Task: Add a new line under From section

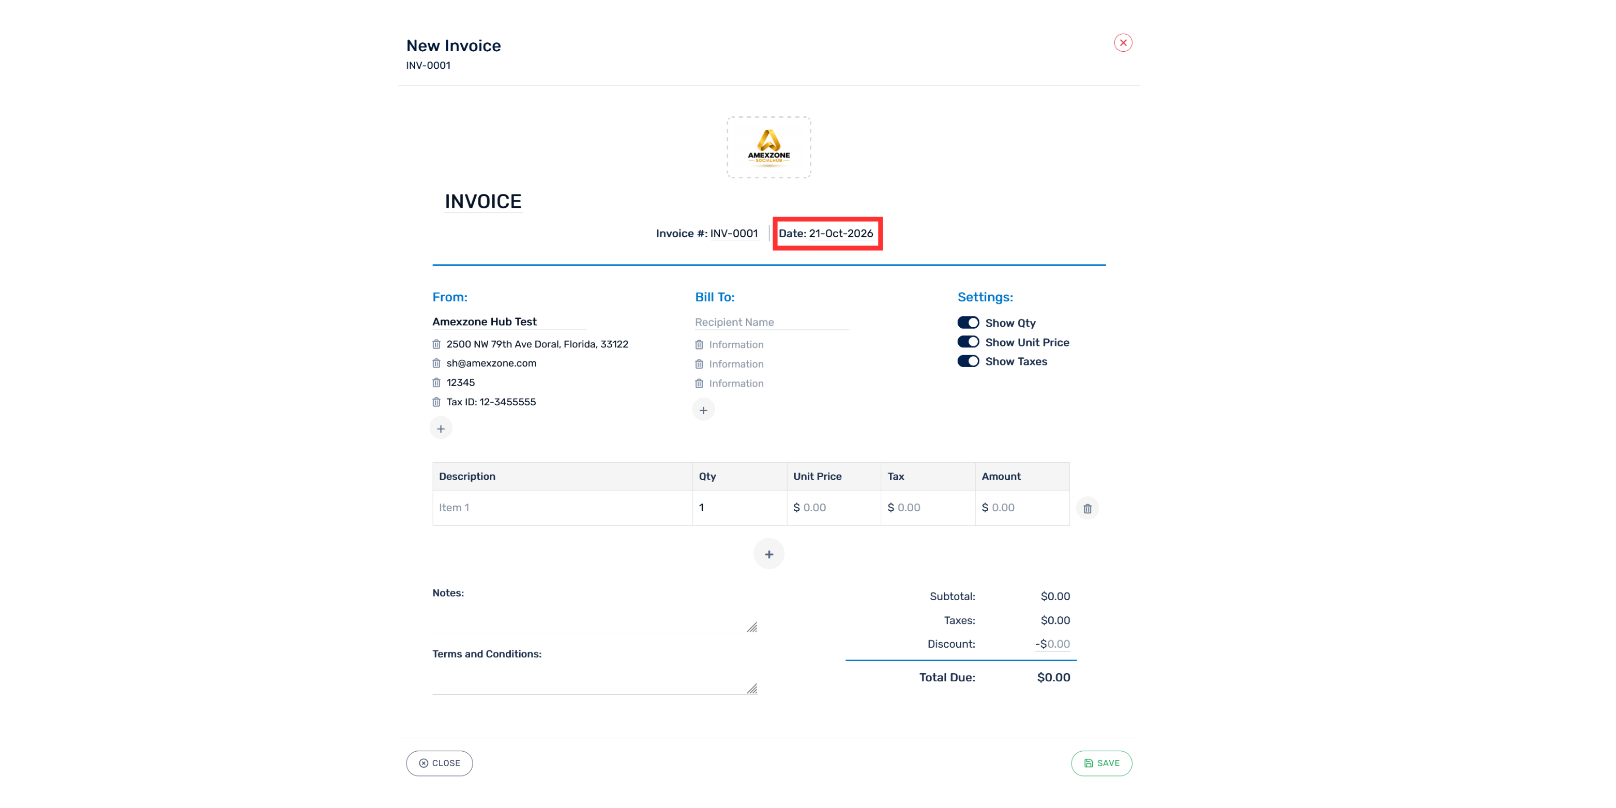Action: 441,429
